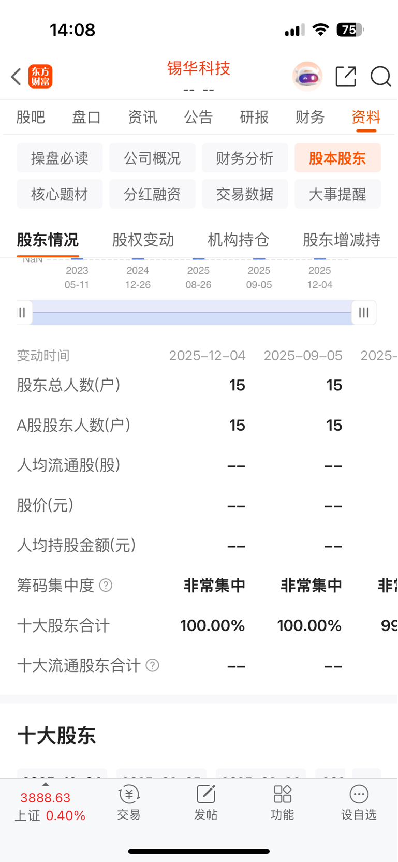Tap the share export icon

coord(346,77)
